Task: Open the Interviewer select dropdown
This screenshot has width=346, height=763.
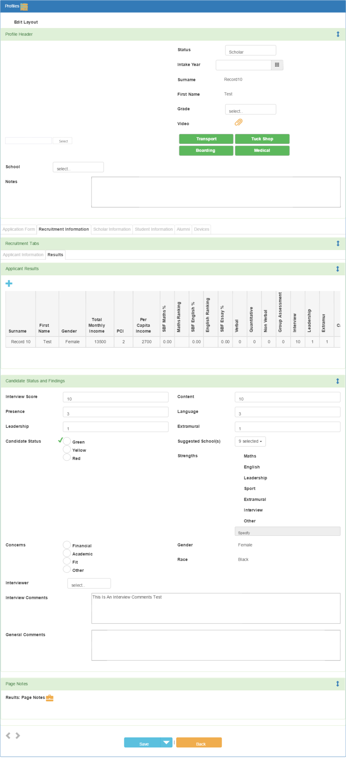Action: coord(89,583)
